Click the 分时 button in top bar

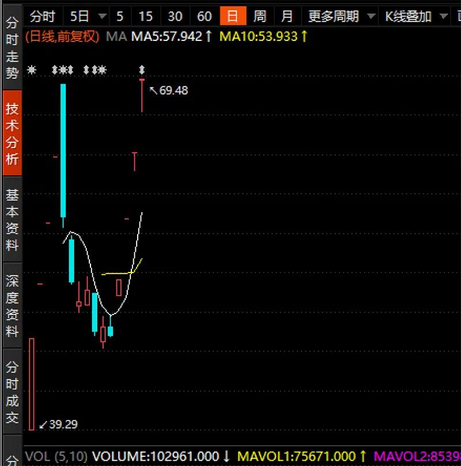(x=43, y=16)
